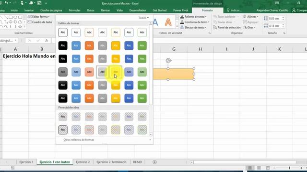Screen dimensions: 307x172
Task: Click the rotation handle above the orange shape
Action: pyautogui.click(x=168, y=61)
